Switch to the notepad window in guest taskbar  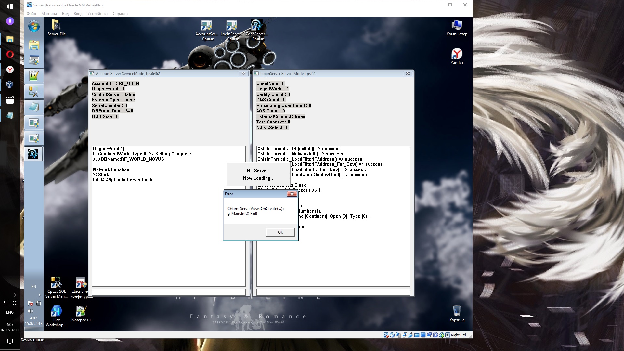(x=34, y=107)
